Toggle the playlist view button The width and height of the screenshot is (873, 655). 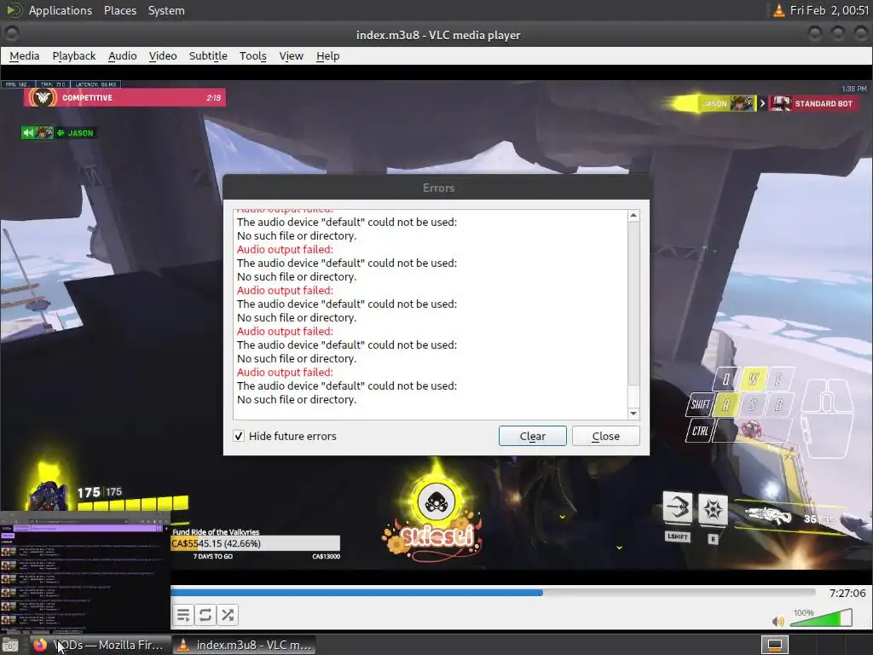(x=183, y=615)
